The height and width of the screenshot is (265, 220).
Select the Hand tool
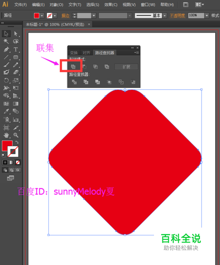[x=6, y=135]
